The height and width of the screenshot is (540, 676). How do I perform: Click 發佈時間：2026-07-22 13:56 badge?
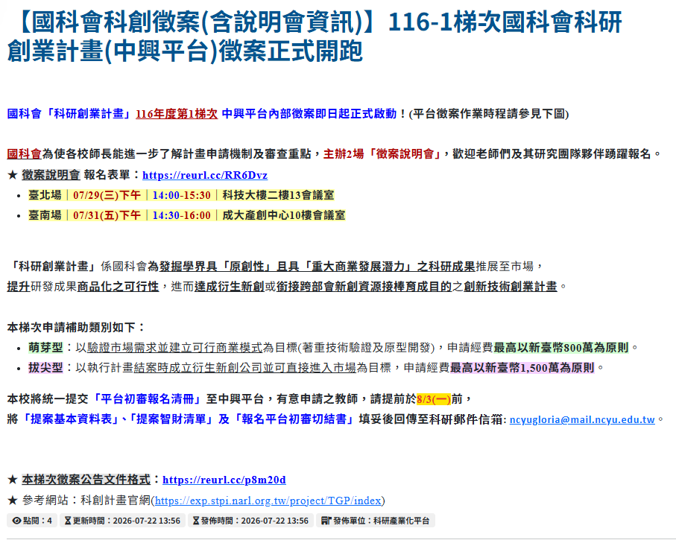[x=250, y=521]
